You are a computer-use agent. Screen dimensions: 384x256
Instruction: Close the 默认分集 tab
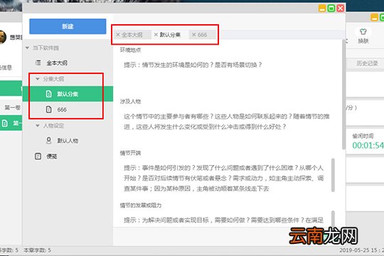click(156, 35)
